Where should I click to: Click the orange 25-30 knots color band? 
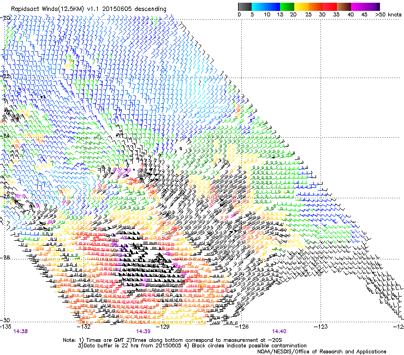316,7
